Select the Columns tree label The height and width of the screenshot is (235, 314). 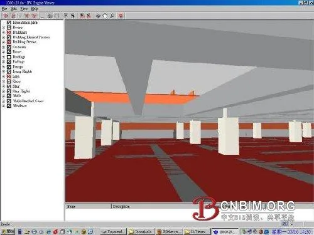19,47
